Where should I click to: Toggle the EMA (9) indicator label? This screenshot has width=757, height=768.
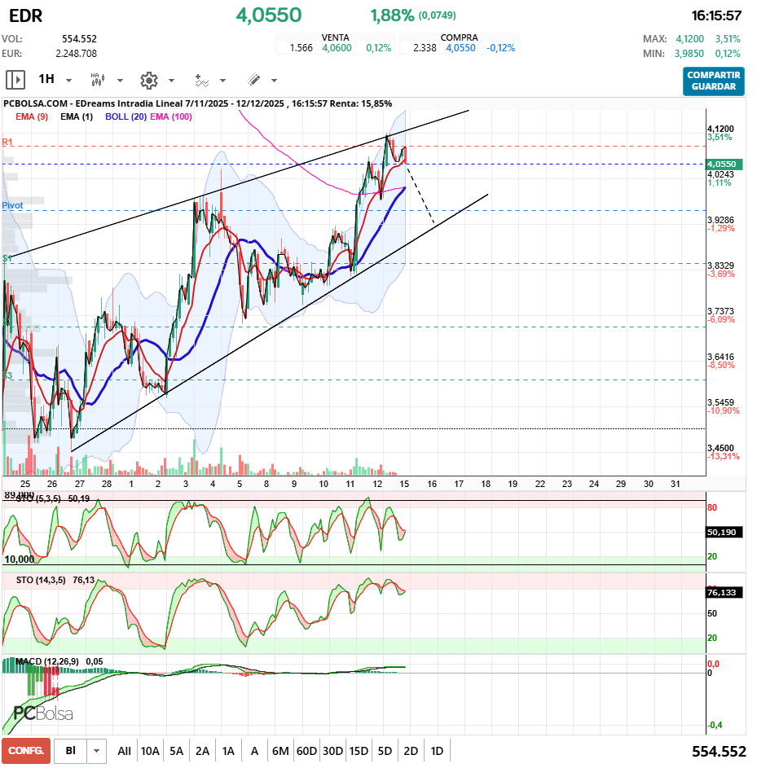[33, 117]
